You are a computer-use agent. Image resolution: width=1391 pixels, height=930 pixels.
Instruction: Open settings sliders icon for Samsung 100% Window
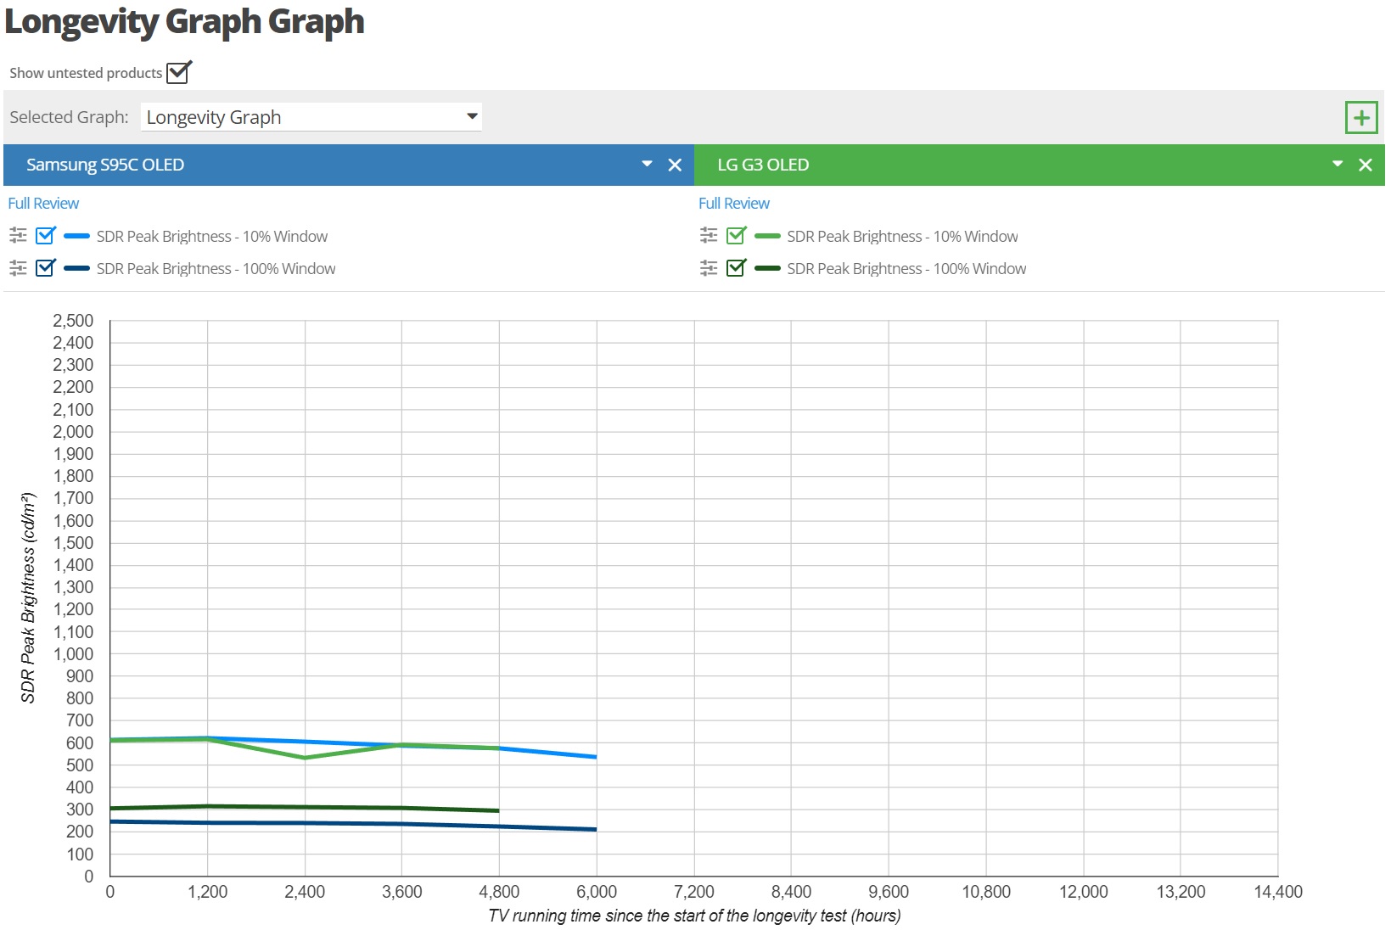tap(18, 268)
